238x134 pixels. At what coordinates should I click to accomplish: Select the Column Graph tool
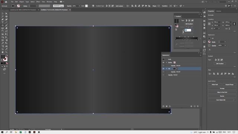tap(6, 46)
